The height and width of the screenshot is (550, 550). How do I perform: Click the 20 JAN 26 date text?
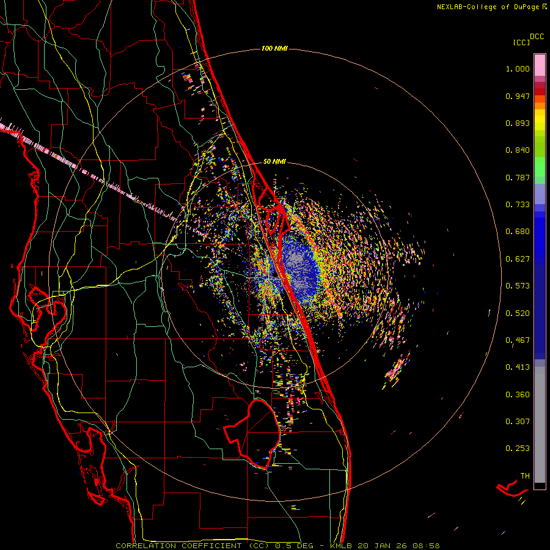(x=383, y=546)
